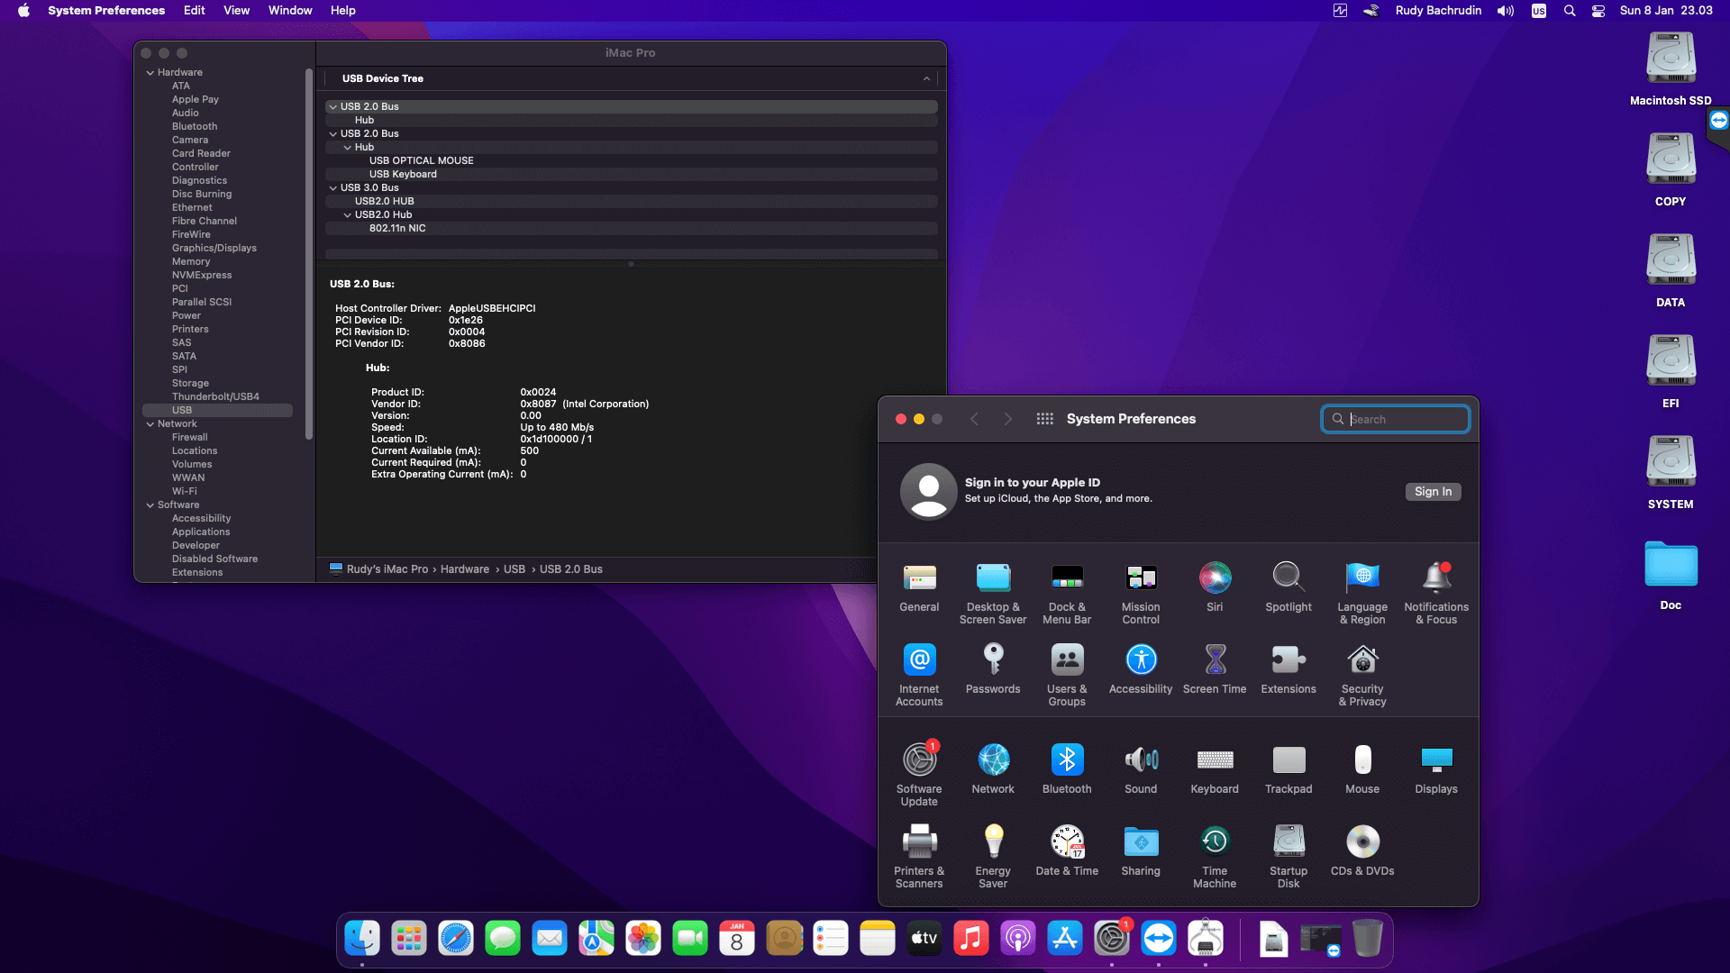The width and height of the screenshot is (1730, 973).
Task: Collapse the Network section in sidebar
Action: (x=150, y=424)
